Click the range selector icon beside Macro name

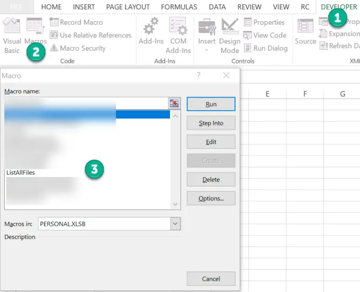point(175,104)
